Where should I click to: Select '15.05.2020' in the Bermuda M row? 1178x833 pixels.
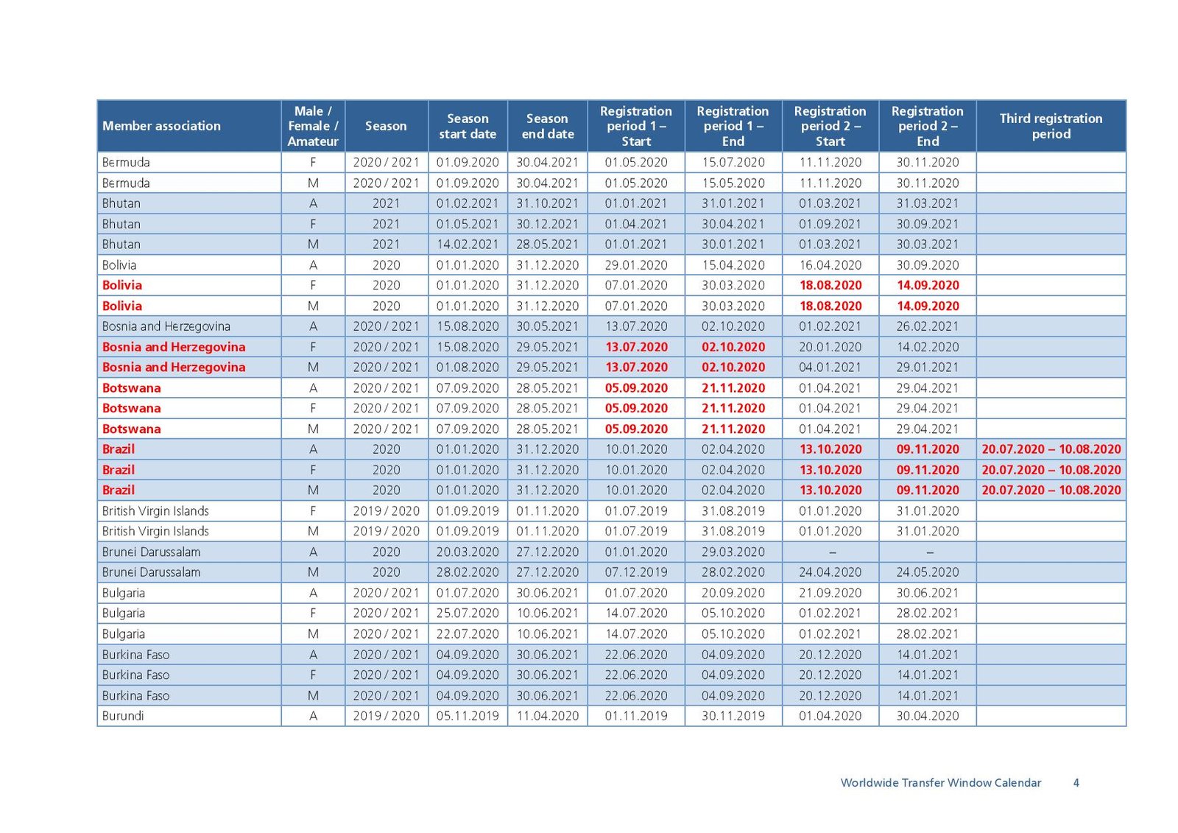pyautogui.click(x=733, y=183)
